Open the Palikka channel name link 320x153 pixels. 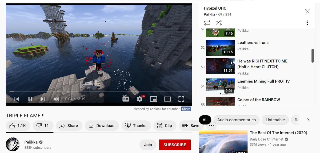[31, 142]
